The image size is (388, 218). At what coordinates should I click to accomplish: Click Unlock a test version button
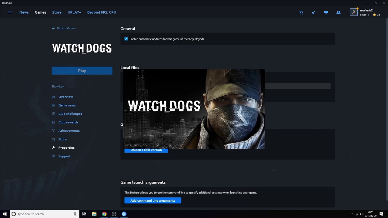(146, 150)
